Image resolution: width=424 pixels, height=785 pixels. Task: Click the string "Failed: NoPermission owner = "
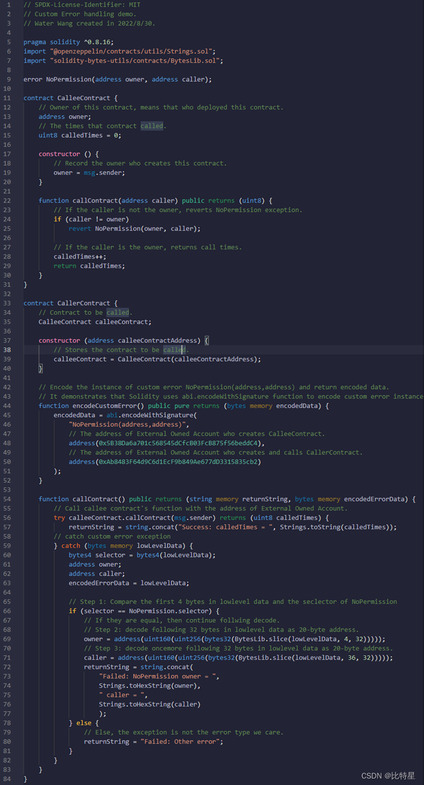point(157,676)
